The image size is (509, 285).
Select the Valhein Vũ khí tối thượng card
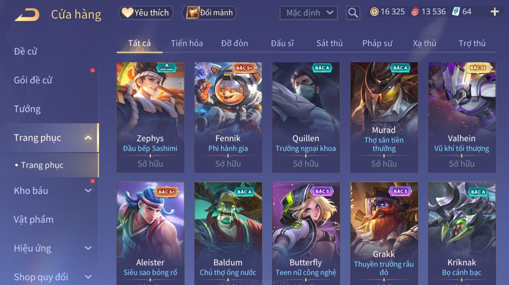(462, 117)
